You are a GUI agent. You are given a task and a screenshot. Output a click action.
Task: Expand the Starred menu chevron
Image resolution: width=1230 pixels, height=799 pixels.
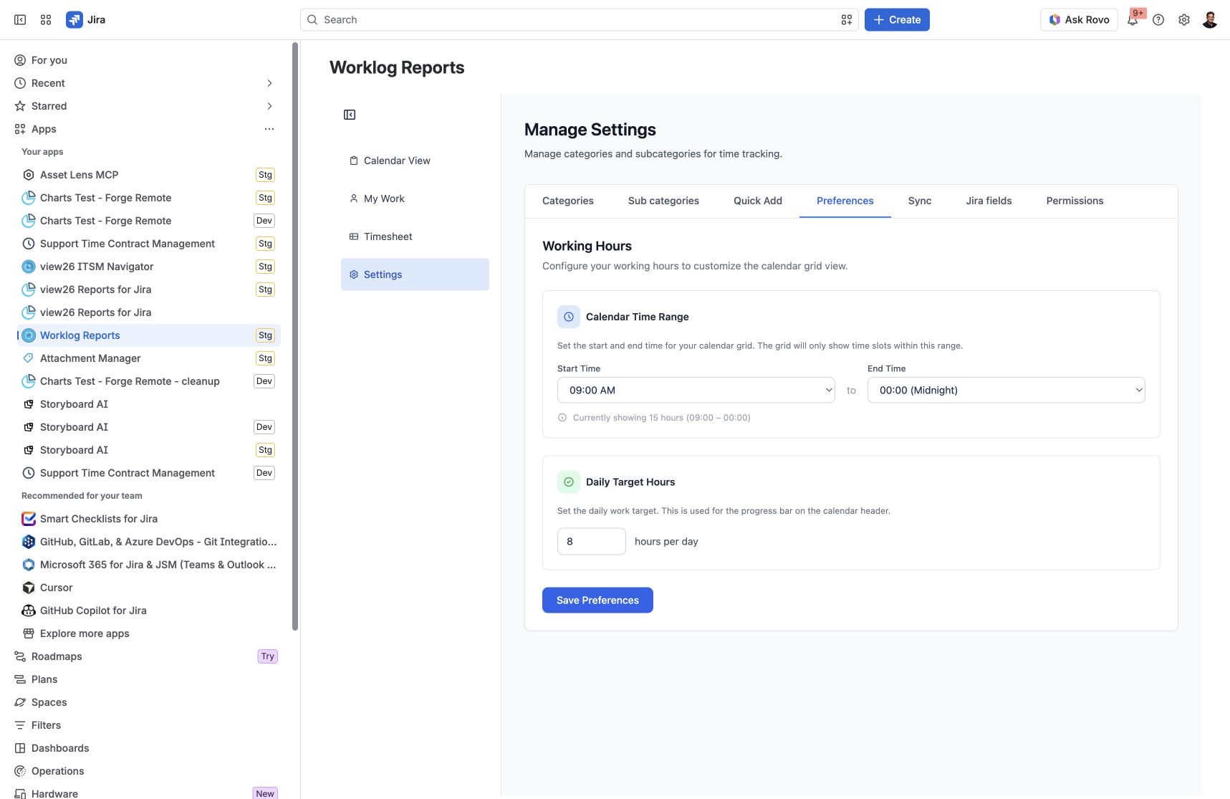pos(269,106)
